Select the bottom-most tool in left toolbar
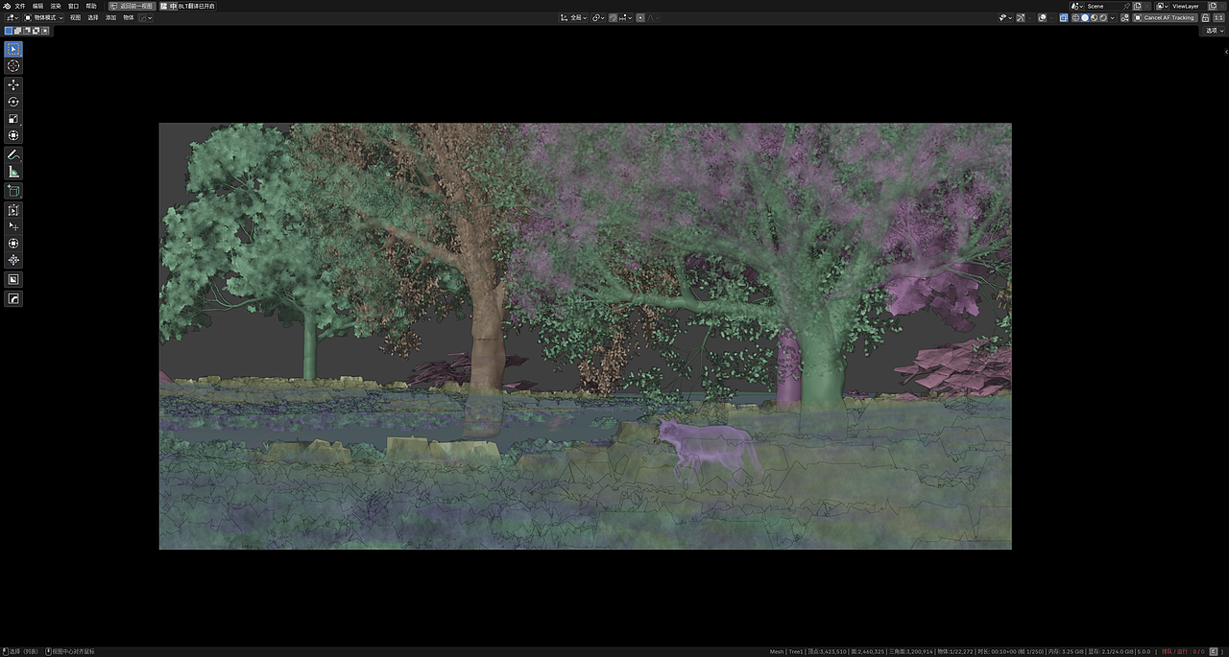Viewport: 1229px width, 657px height. coord(13,299)
